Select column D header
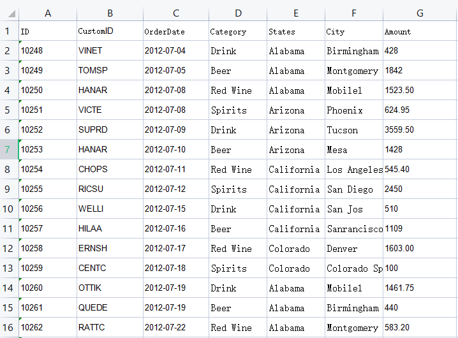Viewport: 458px width, 338px height. tap(238, 13)
